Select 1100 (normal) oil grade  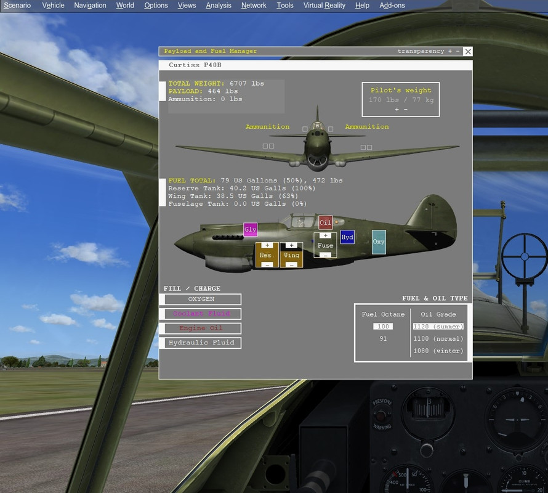[x=438, y=338]
